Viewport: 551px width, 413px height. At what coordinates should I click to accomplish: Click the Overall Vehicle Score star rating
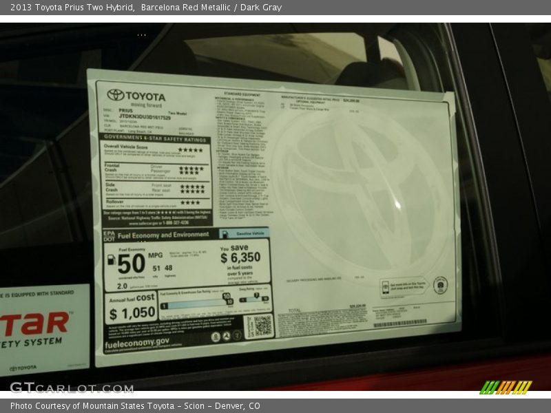191,149
